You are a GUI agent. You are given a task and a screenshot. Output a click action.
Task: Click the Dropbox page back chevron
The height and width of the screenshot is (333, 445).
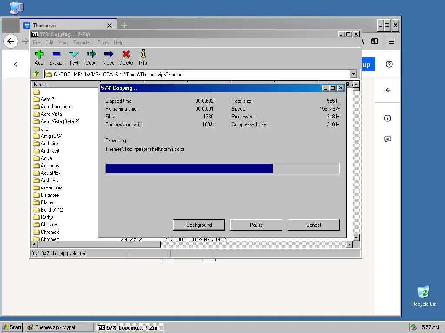(16, 64)
